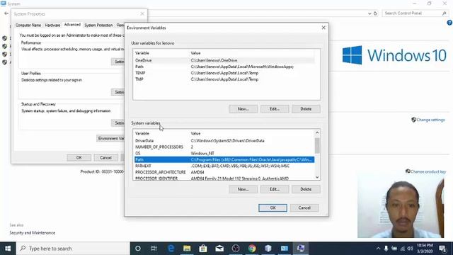Screen dimensions: 453x255
Task: Click the back arrow in System window
Action: coord(6,13)
